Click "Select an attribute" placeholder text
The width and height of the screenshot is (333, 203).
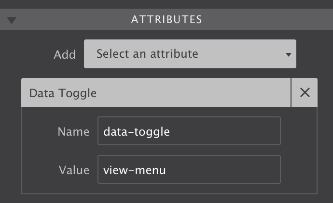click(147, 54)
